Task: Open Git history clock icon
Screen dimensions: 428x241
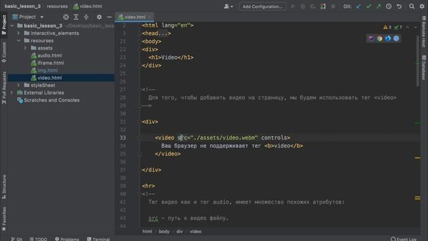Action: 389,6
